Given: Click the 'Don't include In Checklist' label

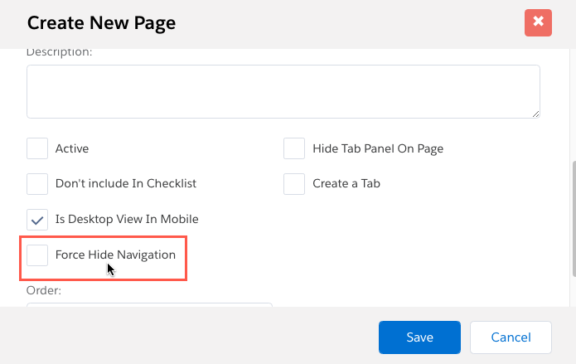Looking at the screenshot, I should [x=126, y=184].
